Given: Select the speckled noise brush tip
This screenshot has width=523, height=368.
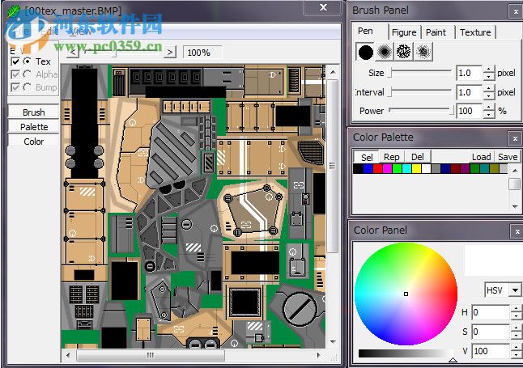Looking at the screenshot, I should pyautogui.click(x=404, y=52).
